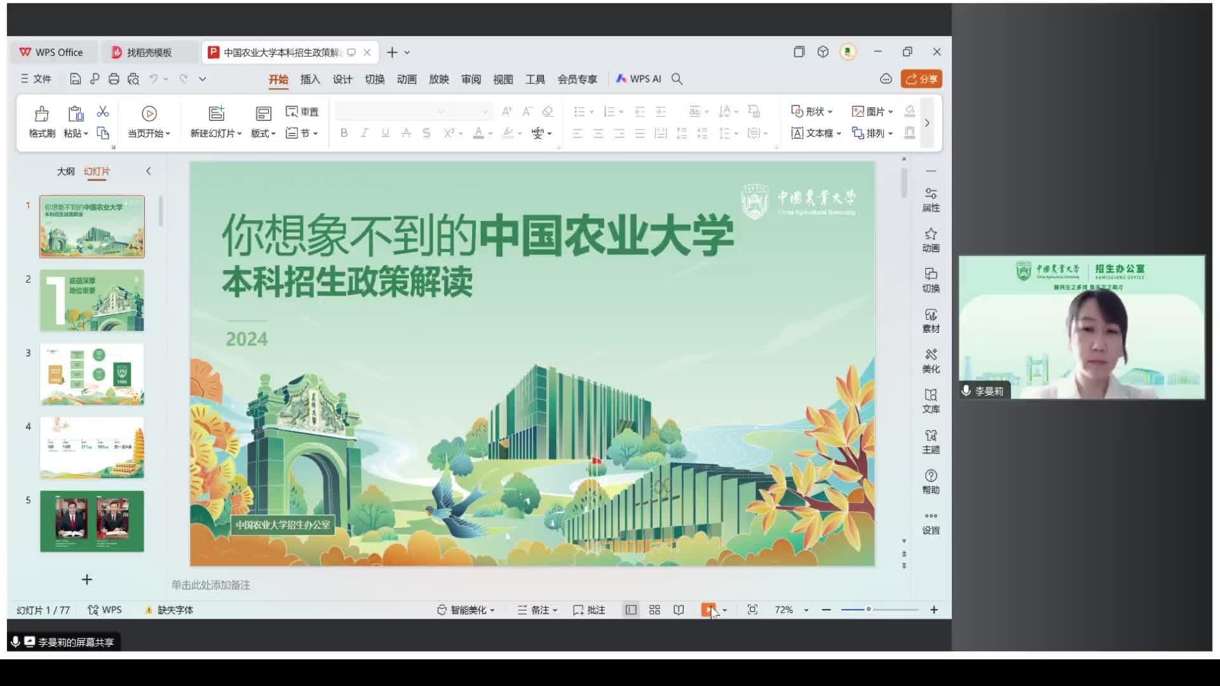Open the 素材 materials side panel
This screenshot has height=686, width=1220.
(931, 321)
